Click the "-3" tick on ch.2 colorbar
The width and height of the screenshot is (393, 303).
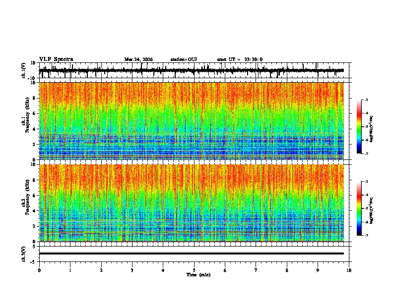click(366, 182)
